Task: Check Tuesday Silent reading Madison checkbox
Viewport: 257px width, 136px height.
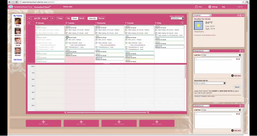Action: (67, 30)
